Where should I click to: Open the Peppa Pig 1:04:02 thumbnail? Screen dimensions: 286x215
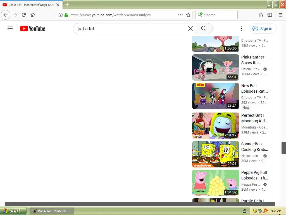[215, 183]
